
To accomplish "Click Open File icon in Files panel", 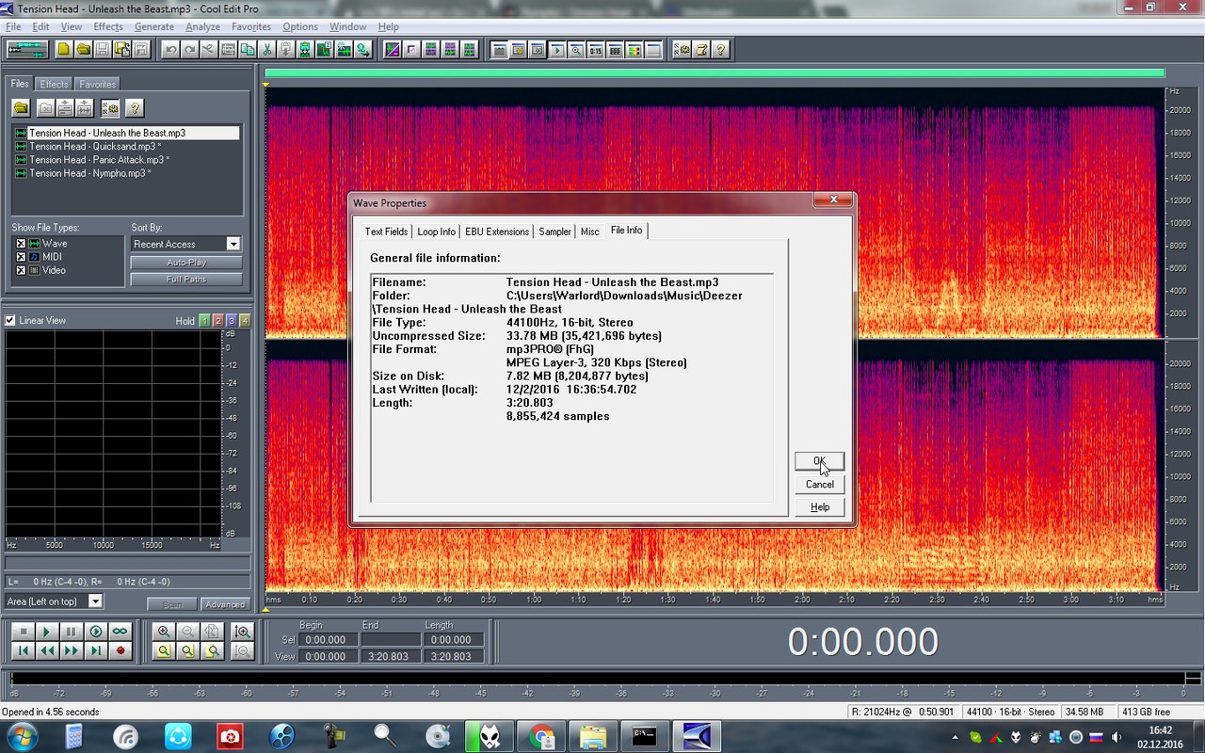I will 21,108.
